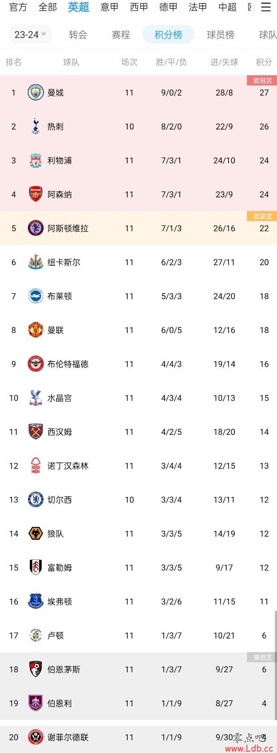The height and width of the screenshot is (753, 277).
Task: Open 阿斯顿维拉 team name link
Action: click(68, 228)
